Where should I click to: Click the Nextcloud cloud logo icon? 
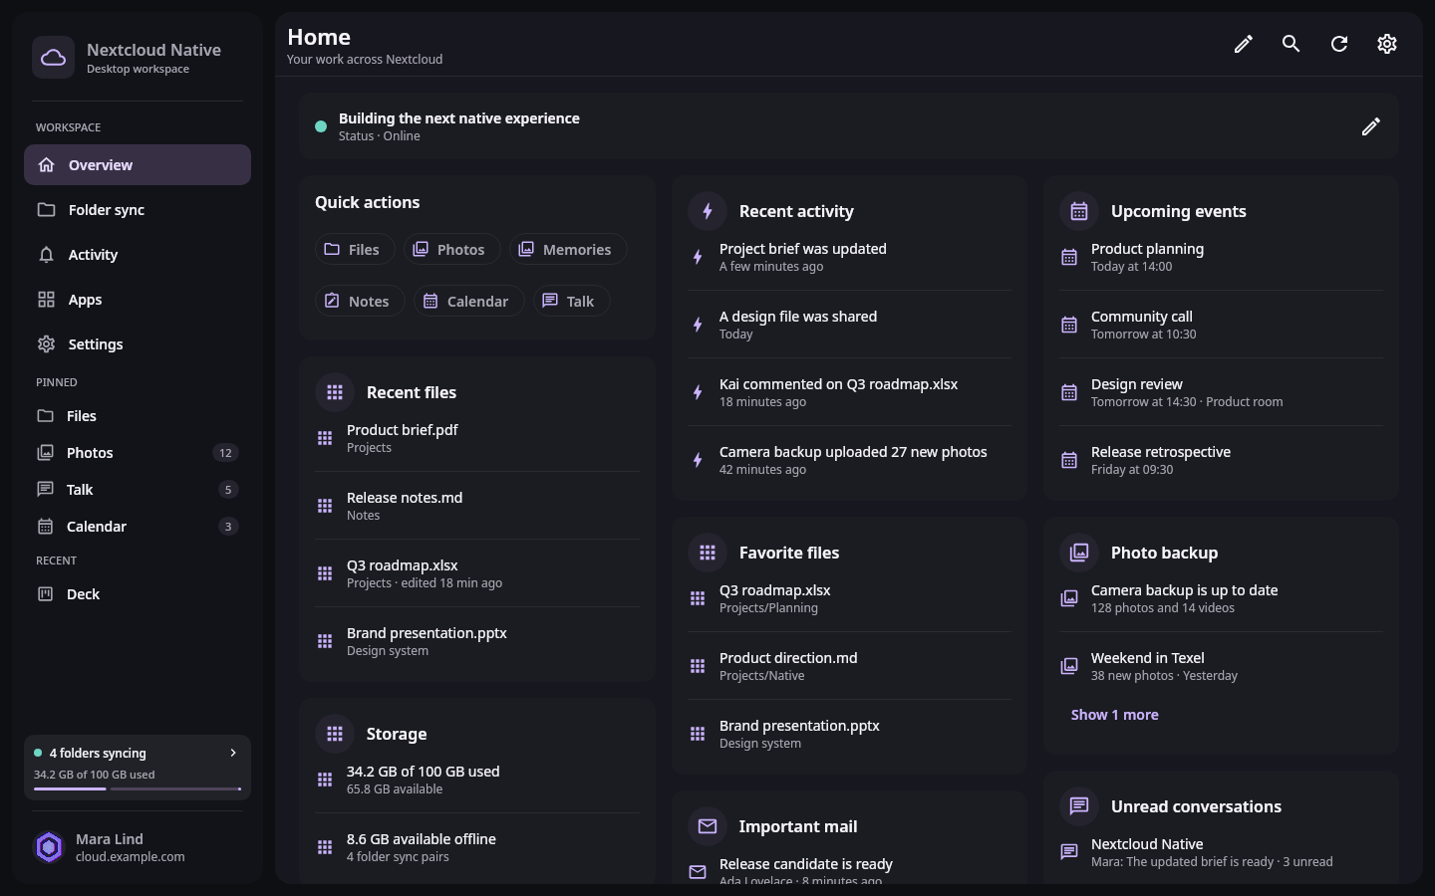[x=53, y=58]
